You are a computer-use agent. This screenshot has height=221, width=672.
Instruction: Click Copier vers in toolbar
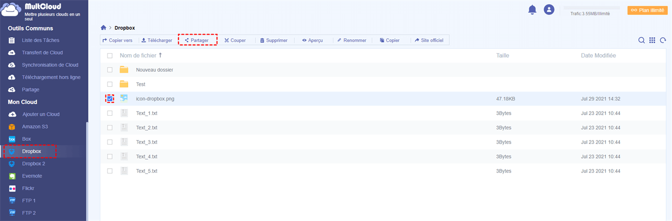117,40
